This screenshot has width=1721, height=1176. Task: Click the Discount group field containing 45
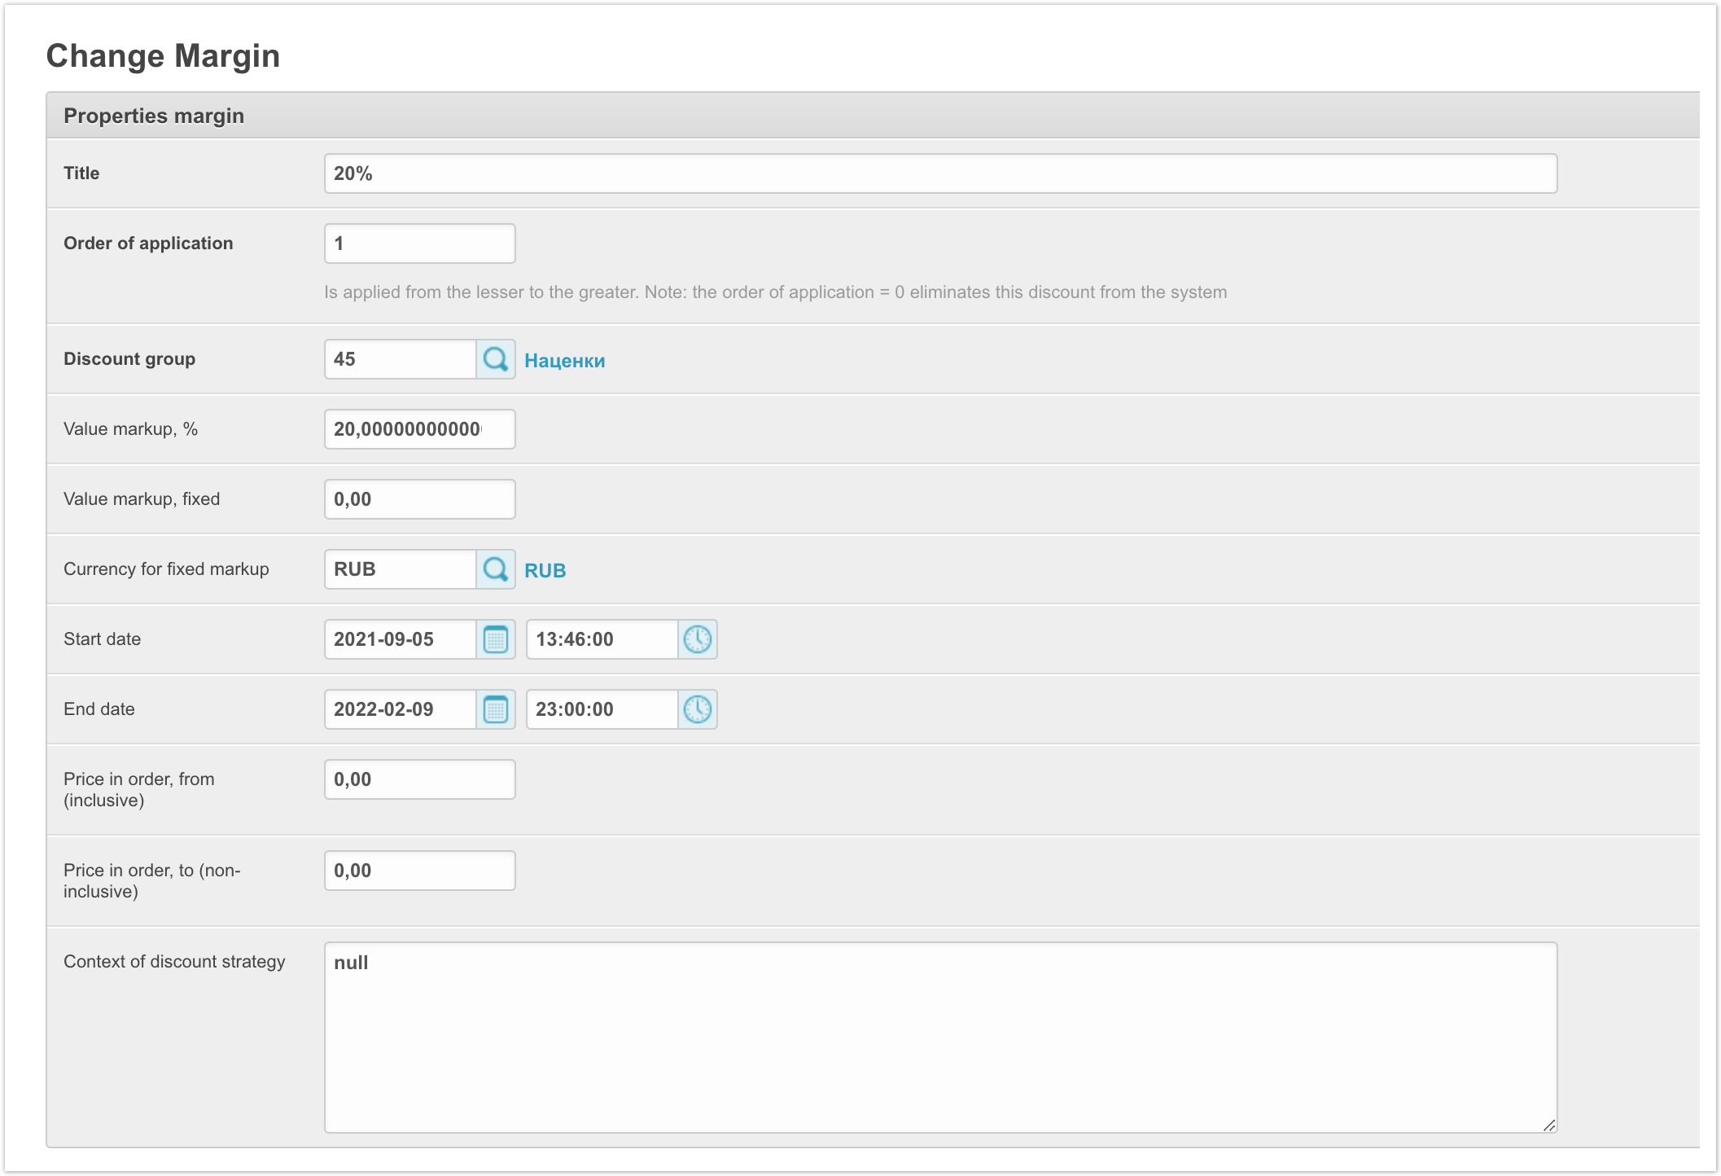[400, 359]
